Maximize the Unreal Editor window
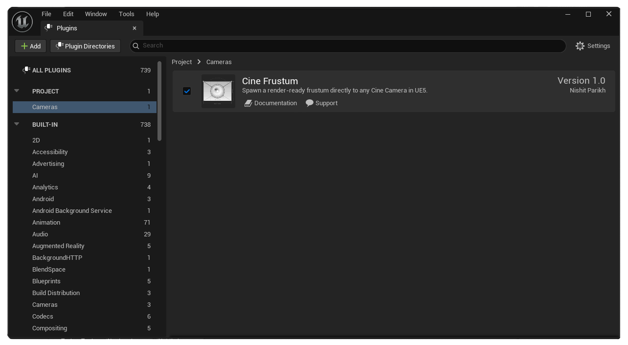The image size is (628, 345). click(x=588, y=14)
